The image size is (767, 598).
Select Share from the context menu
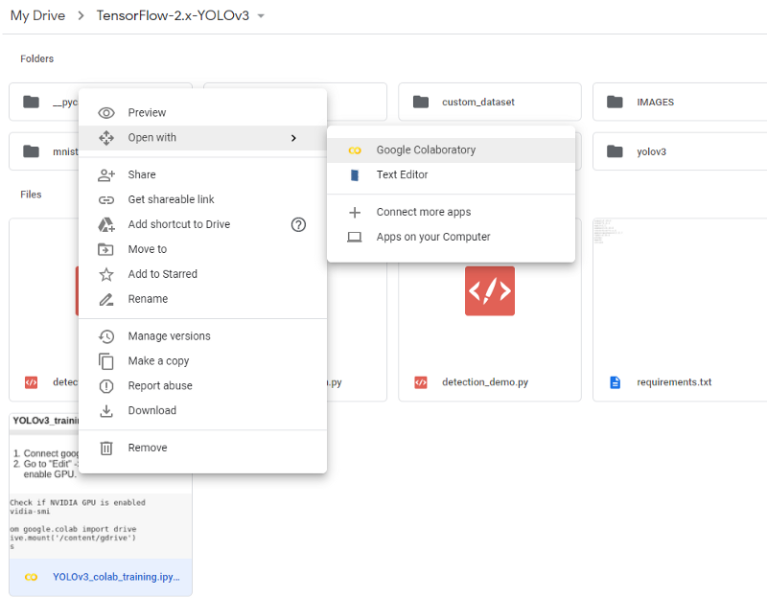click(x=202, y=175)
